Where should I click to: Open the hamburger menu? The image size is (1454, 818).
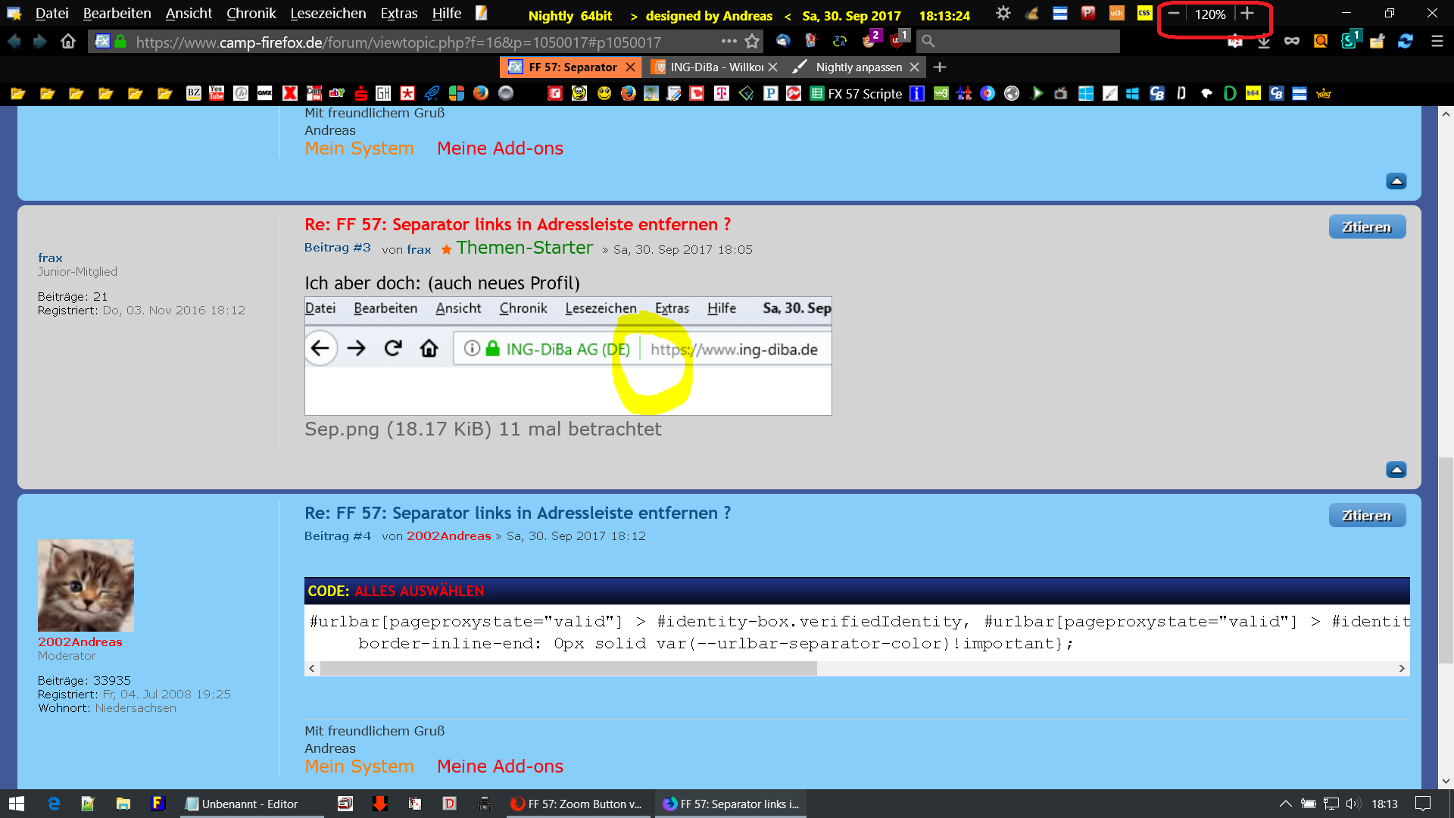[1437, 42]
